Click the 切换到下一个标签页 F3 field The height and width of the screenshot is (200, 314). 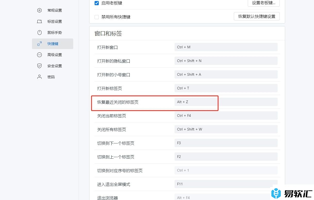[226, 143]
